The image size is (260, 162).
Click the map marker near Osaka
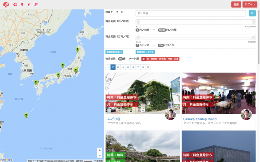point(58,75)
